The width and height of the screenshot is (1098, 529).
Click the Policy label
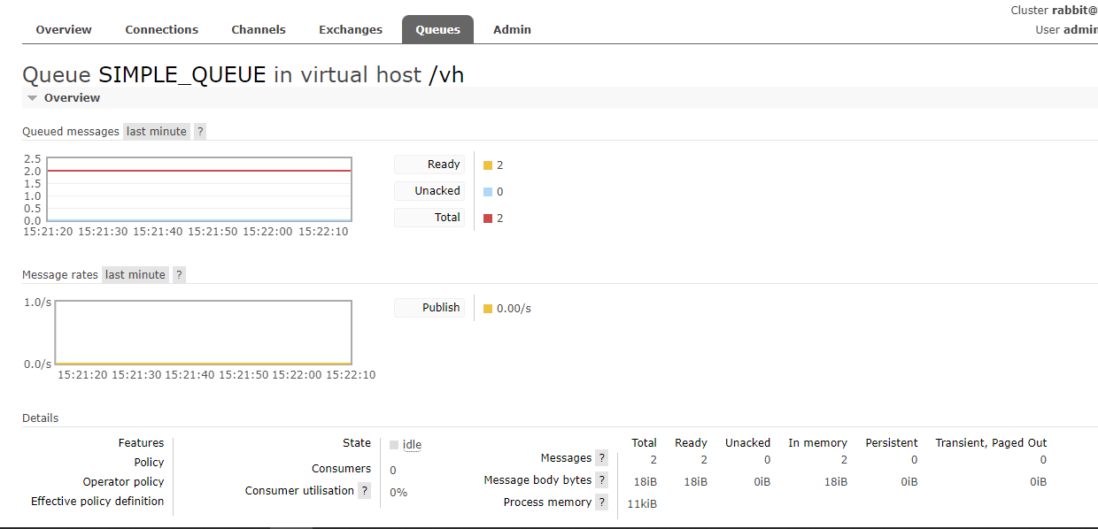pyautogui.click(x=149, y=463)
